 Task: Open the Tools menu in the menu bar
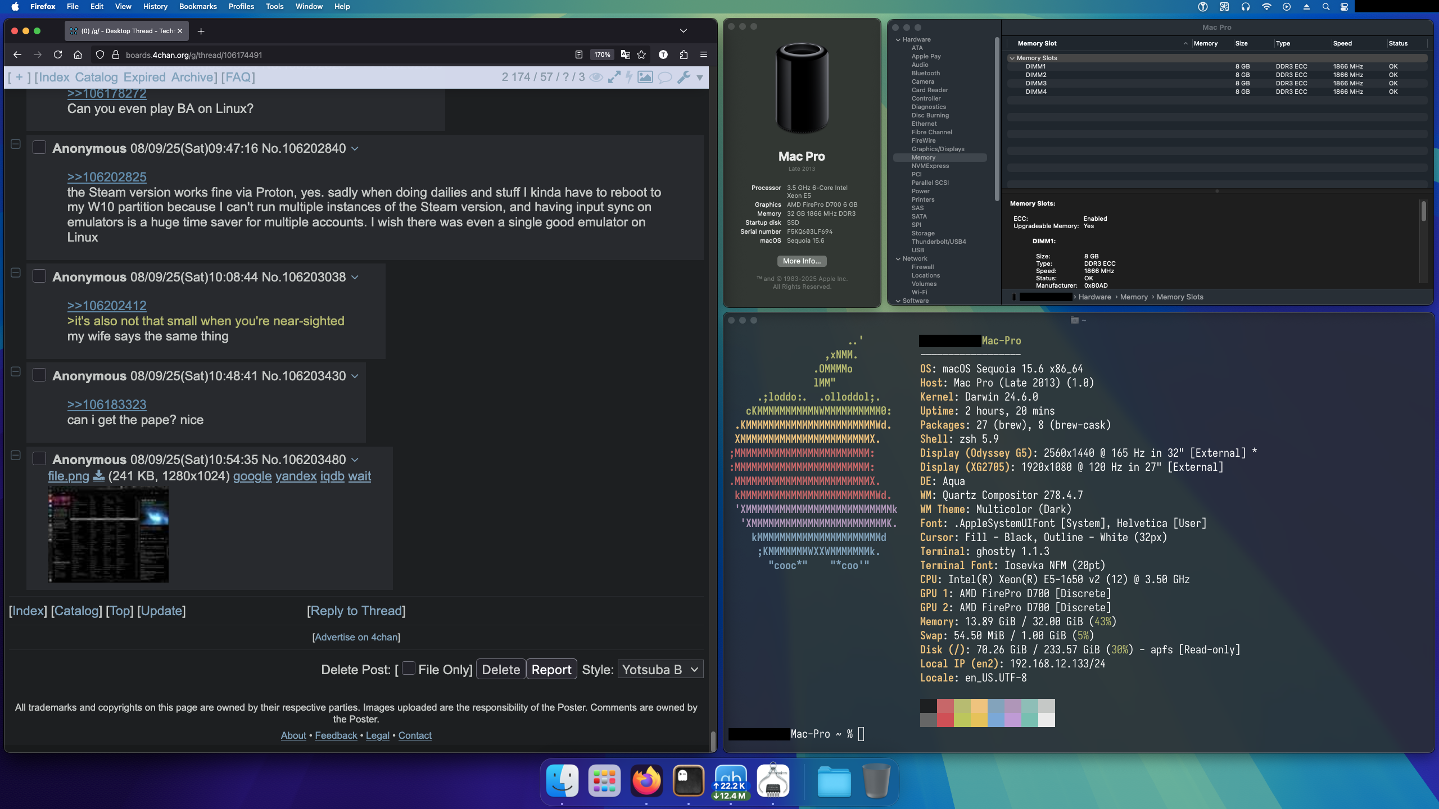274,7
